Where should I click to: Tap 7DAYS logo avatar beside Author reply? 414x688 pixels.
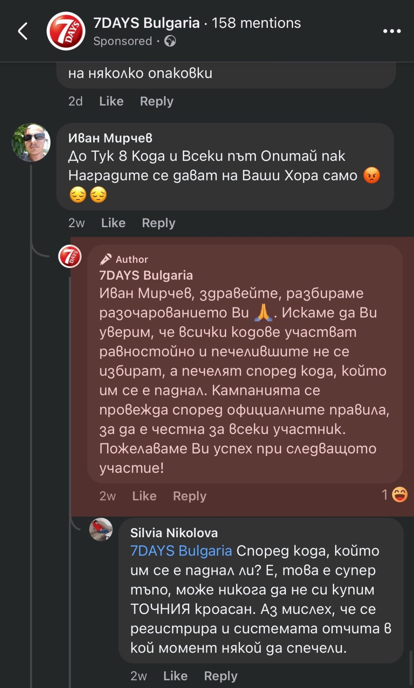tap(70, 256)
